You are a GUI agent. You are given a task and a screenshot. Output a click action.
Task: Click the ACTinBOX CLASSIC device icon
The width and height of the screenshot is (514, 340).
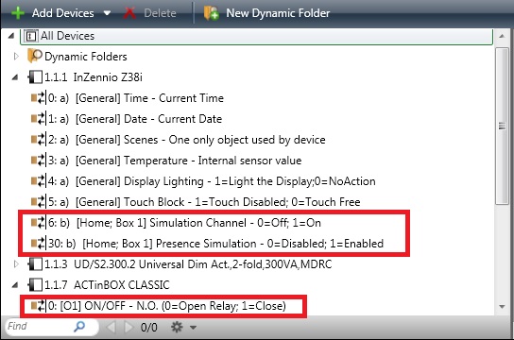click(x=35, y=285)
